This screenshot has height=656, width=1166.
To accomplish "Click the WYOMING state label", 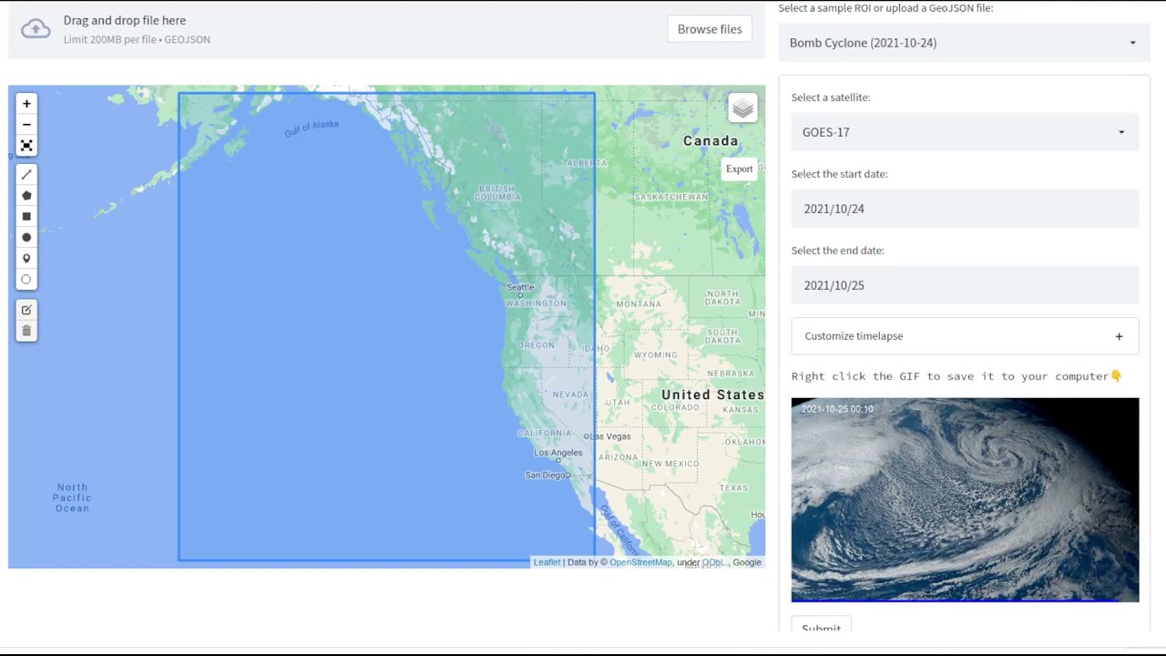I will 656,355.
